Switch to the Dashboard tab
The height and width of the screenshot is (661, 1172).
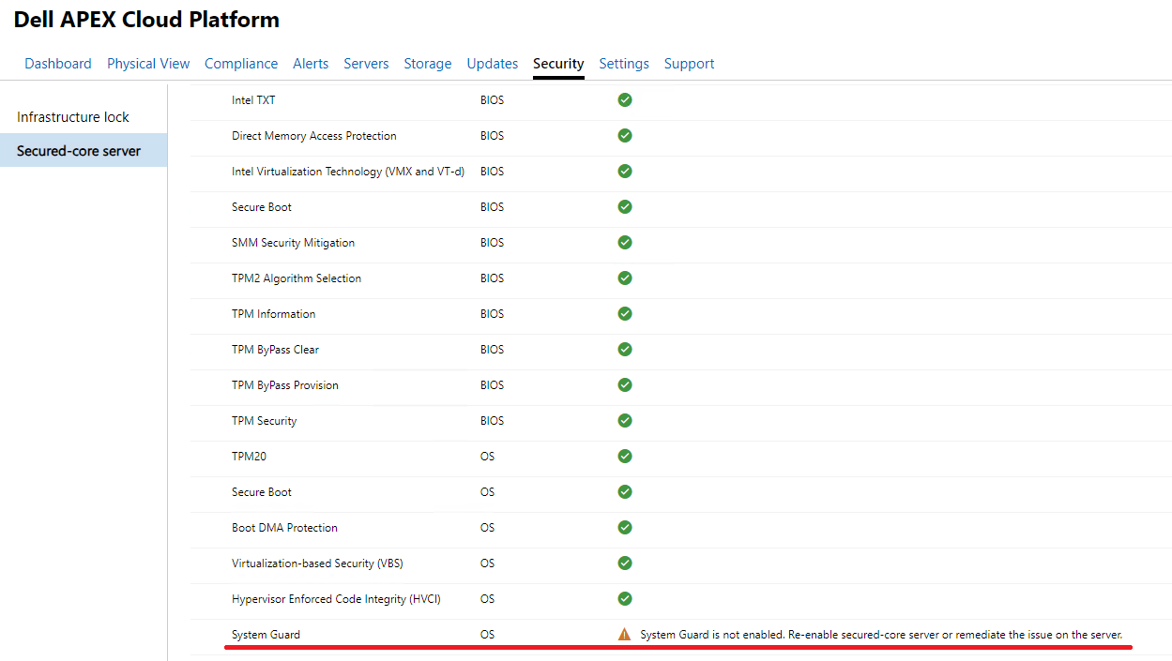(x=57, y=63)
